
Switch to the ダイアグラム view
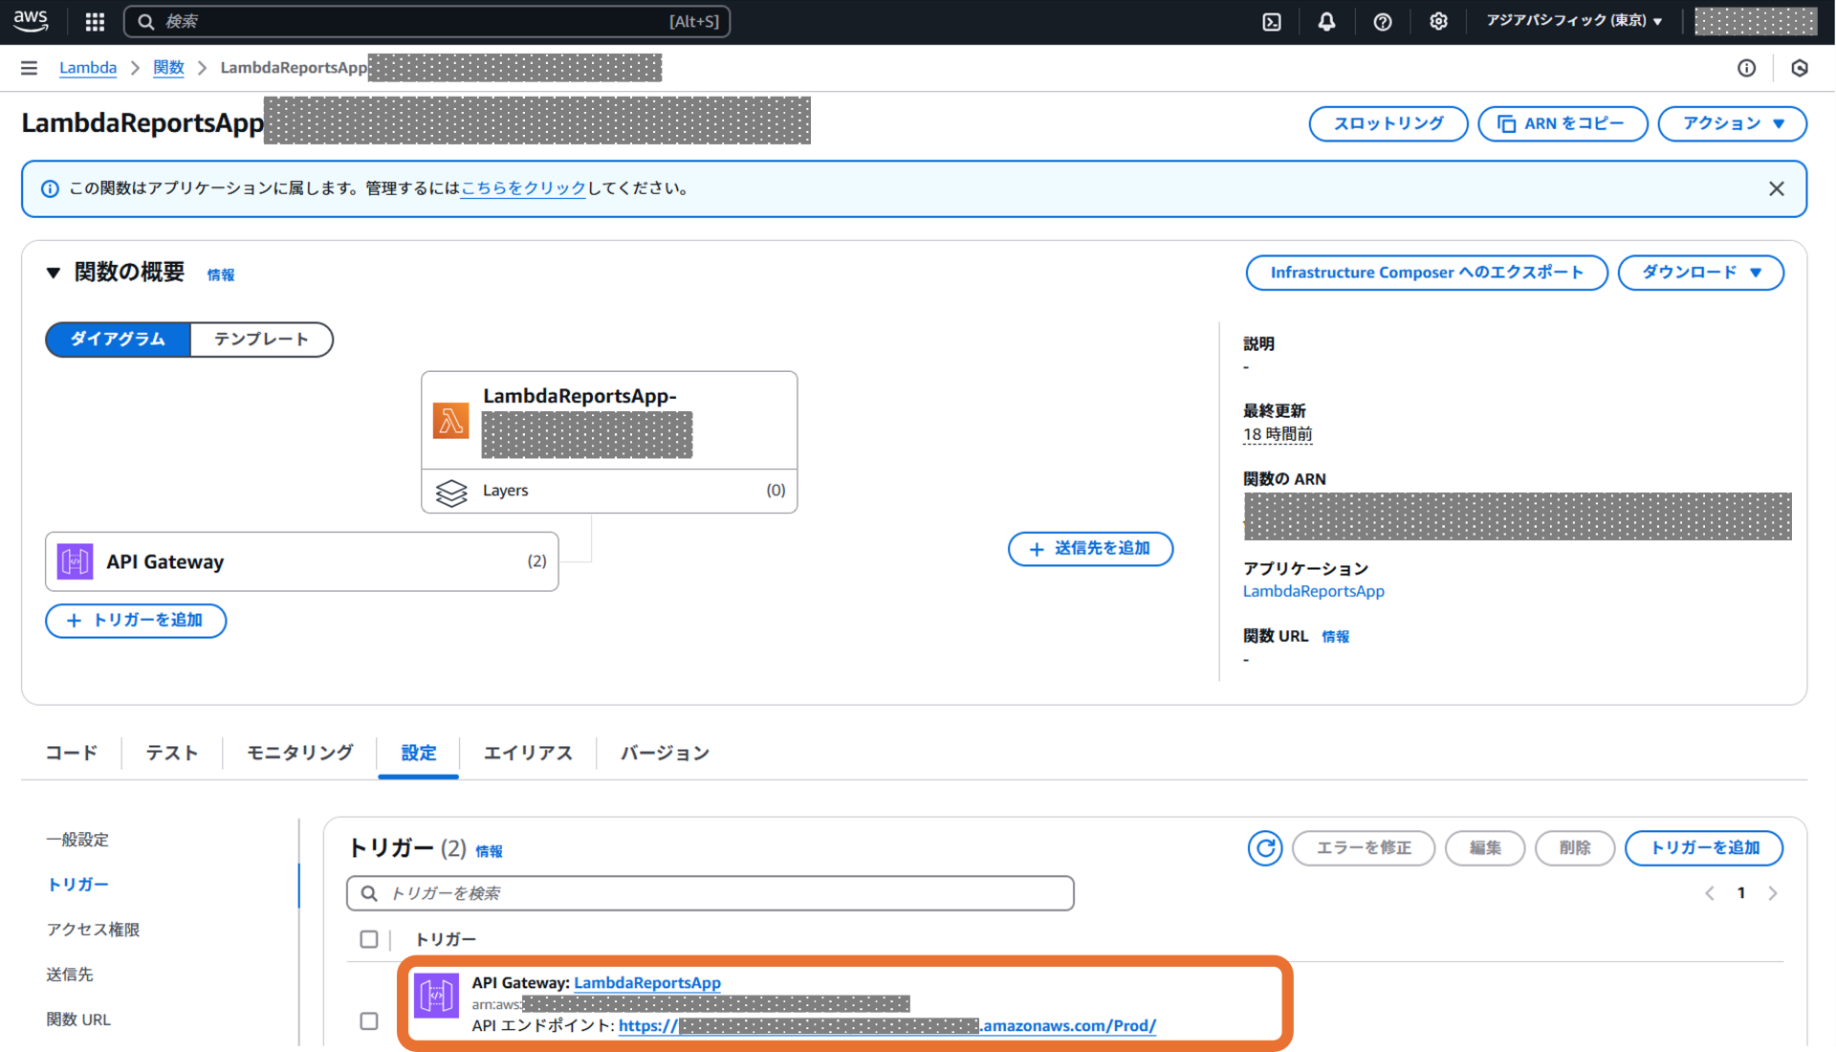(118, 340)
